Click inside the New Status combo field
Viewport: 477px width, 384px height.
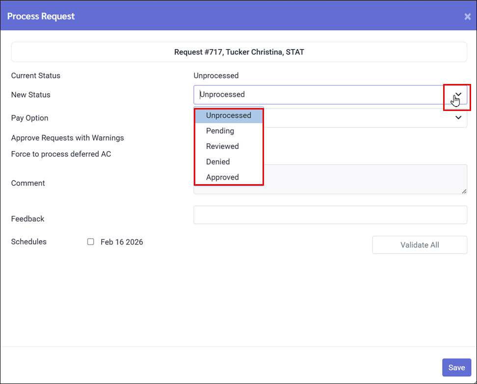pyautogui.click(x=314, y=95)
